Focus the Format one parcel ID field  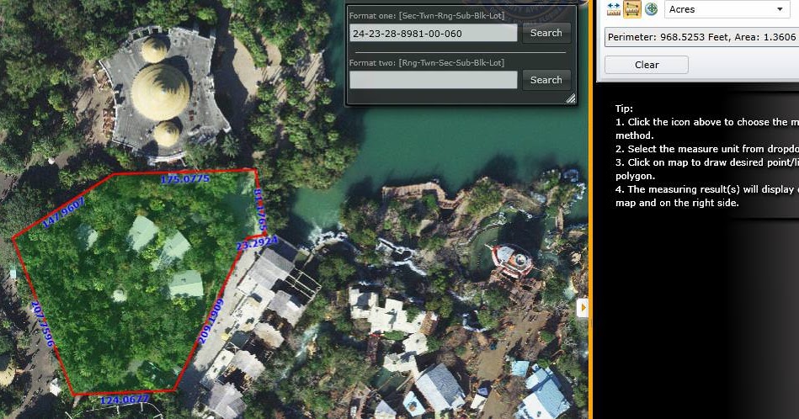click(x=433, y=34)
